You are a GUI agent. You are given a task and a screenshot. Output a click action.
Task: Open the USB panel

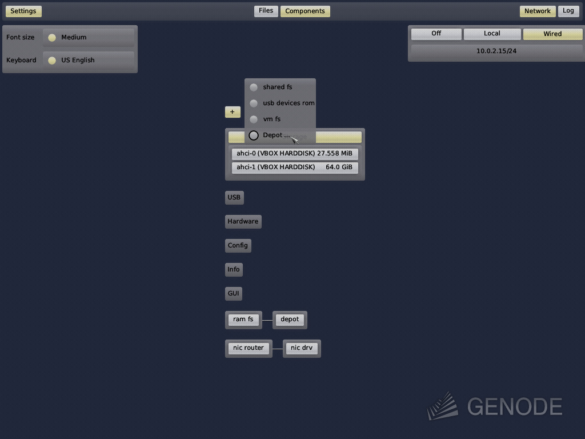(x=234, y=197)
